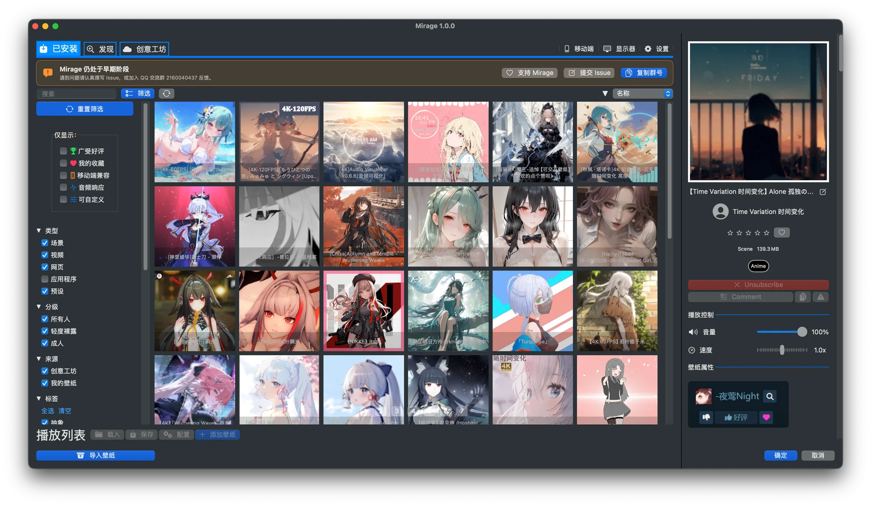Image resolution: width=871 pixels, height=506 pixels.
Task: Click the thumbs-down icon in author card
Action: [x=706, y=417]
